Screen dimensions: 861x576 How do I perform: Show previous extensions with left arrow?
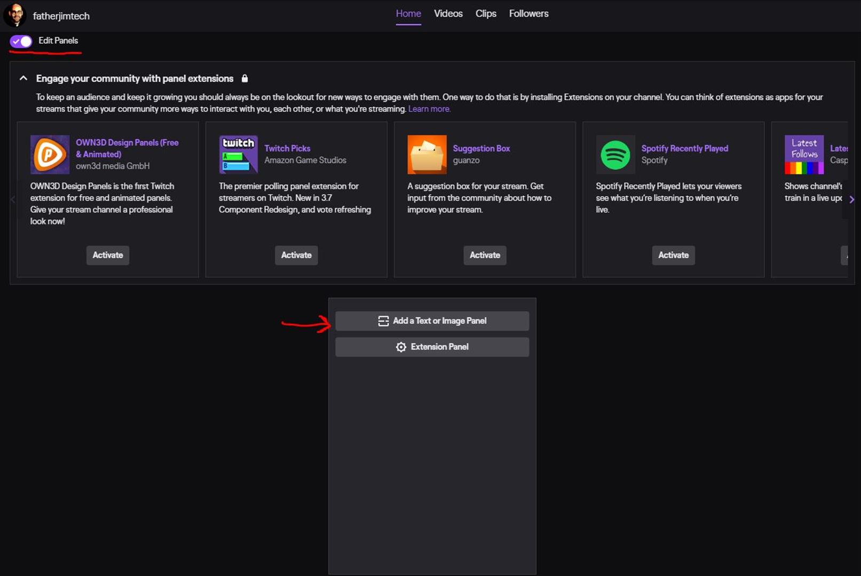[x=13, y=199]
